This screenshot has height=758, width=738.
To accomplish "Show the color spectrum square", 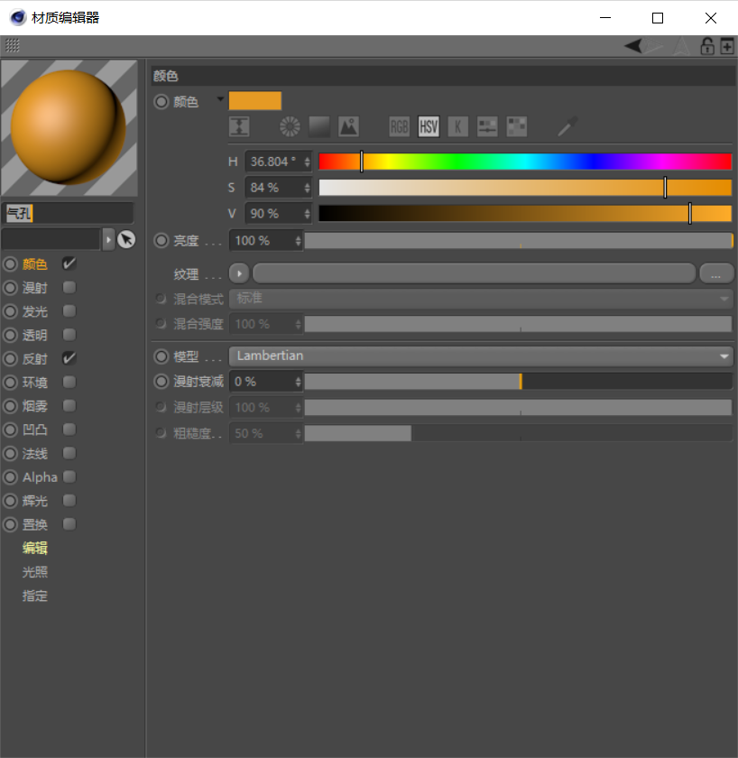I will click(319, 127).
